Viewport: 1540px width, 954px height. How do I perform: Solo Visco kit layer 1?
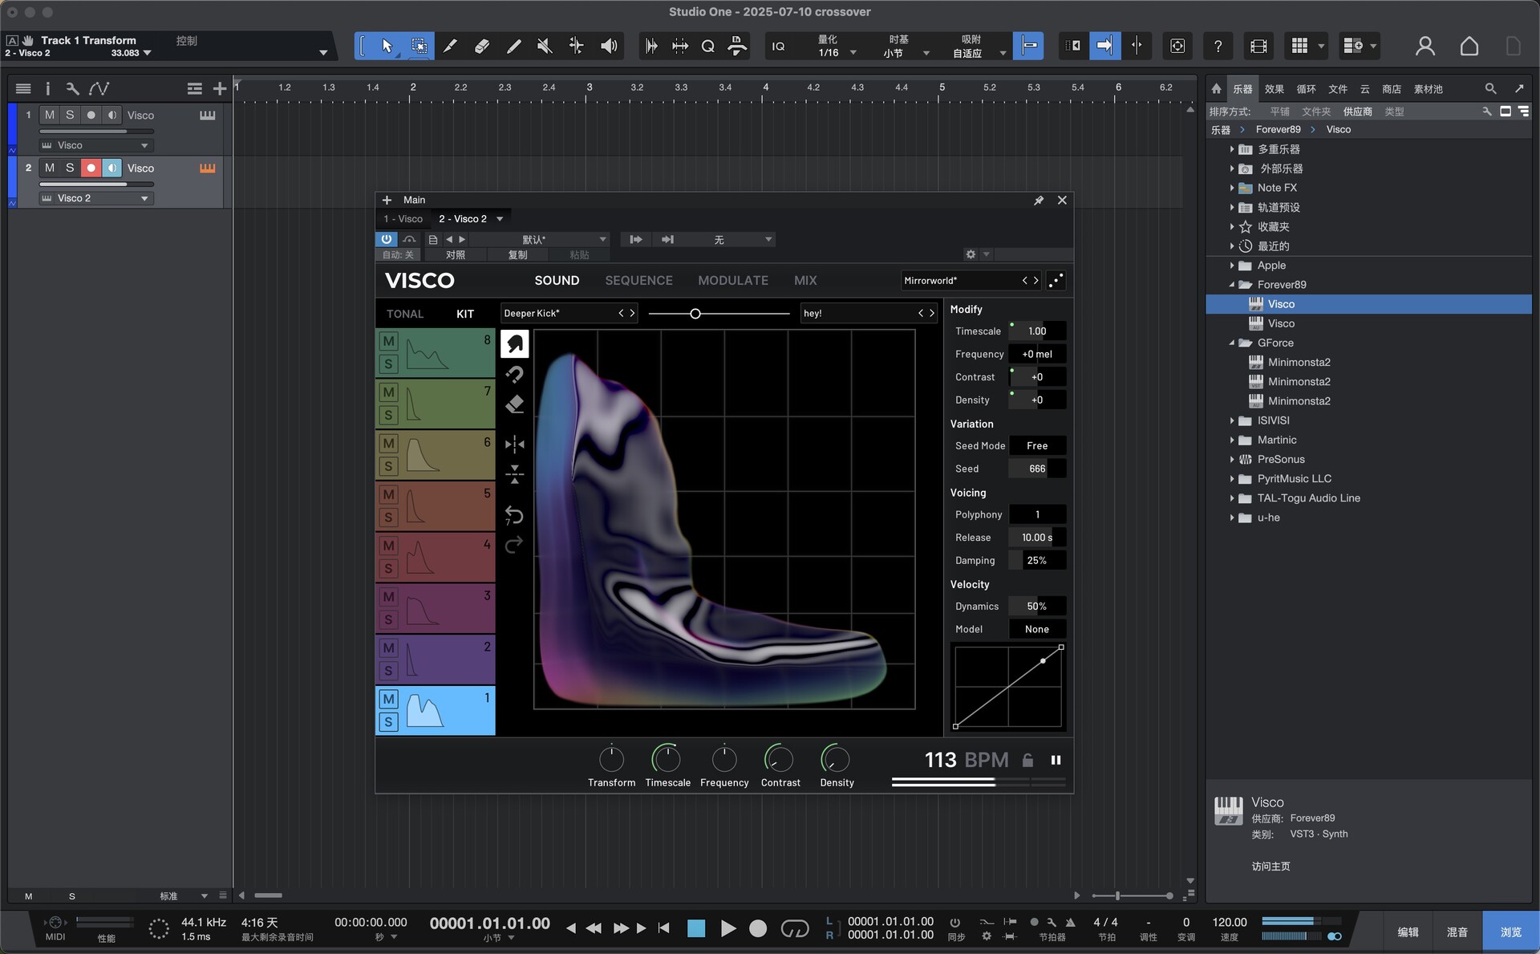tap(388, 722)
